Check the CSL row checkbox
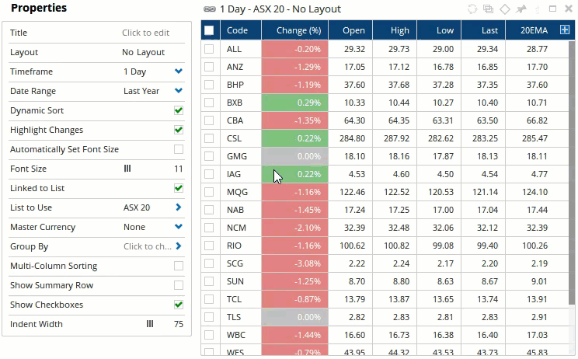The width and height of the screenshot is (578, 359). click(x=209, y=138)
